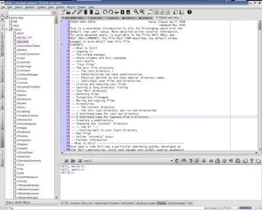262x210 pixels.
Task: Collapse the CONTENTS fold marker at line 8
Action: (x=62, y=45)
